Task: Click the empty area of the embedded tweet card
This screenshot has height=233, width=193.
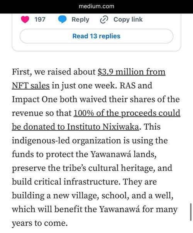Action: coord(96,47)
